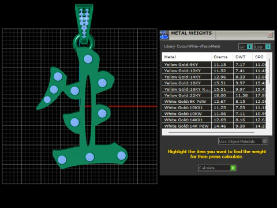The height and width of the screenshot is (208, 277).
Task: Click the center gem on pendant base
Action: [89, 157]
